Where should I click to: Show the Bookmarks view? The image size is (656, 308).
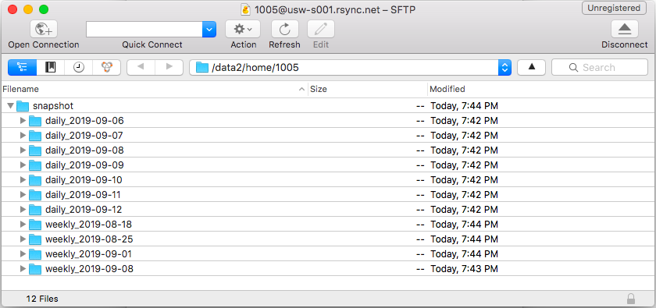pos(51,67)
